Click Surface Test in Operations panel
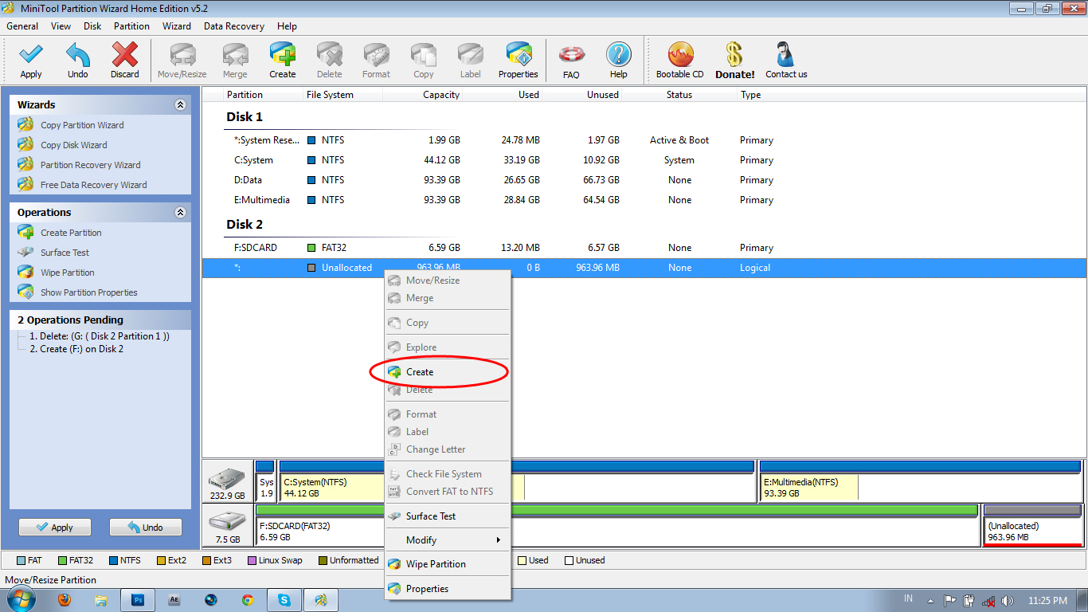 (65, 253)
